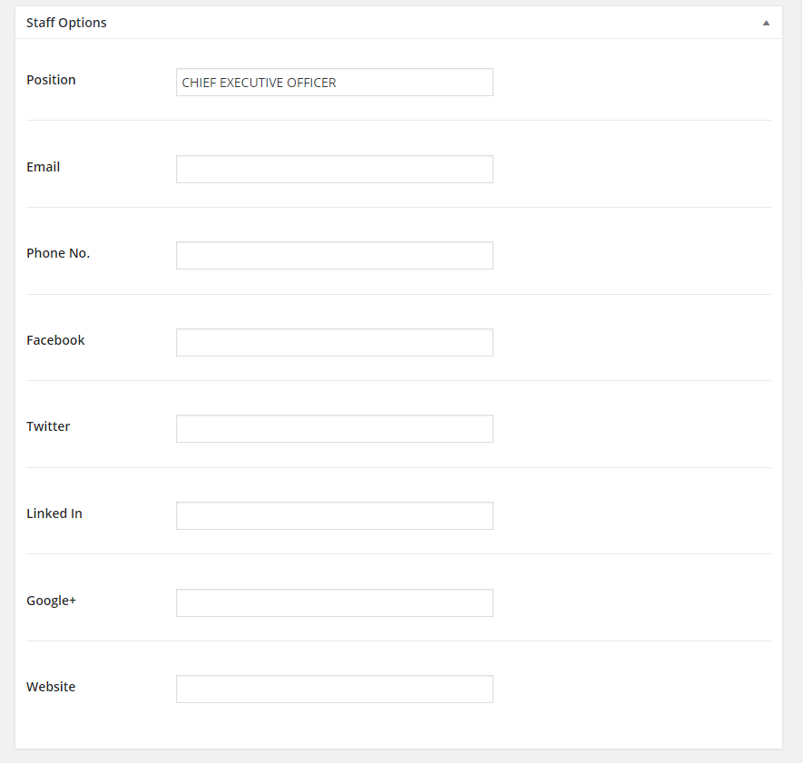Click the Twitter label text
Image resolution: width=803 pixels, height=763 pixels.
[x=48, y=426]
